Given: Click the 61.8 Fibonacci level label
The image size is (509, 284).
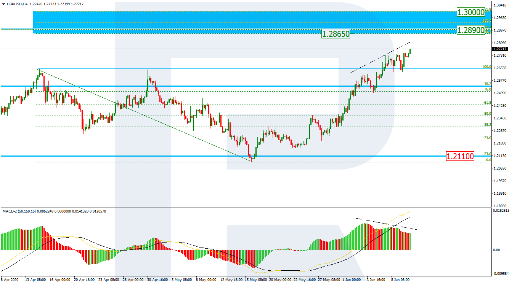Looking at the screenshot, I should click(488, 103).
